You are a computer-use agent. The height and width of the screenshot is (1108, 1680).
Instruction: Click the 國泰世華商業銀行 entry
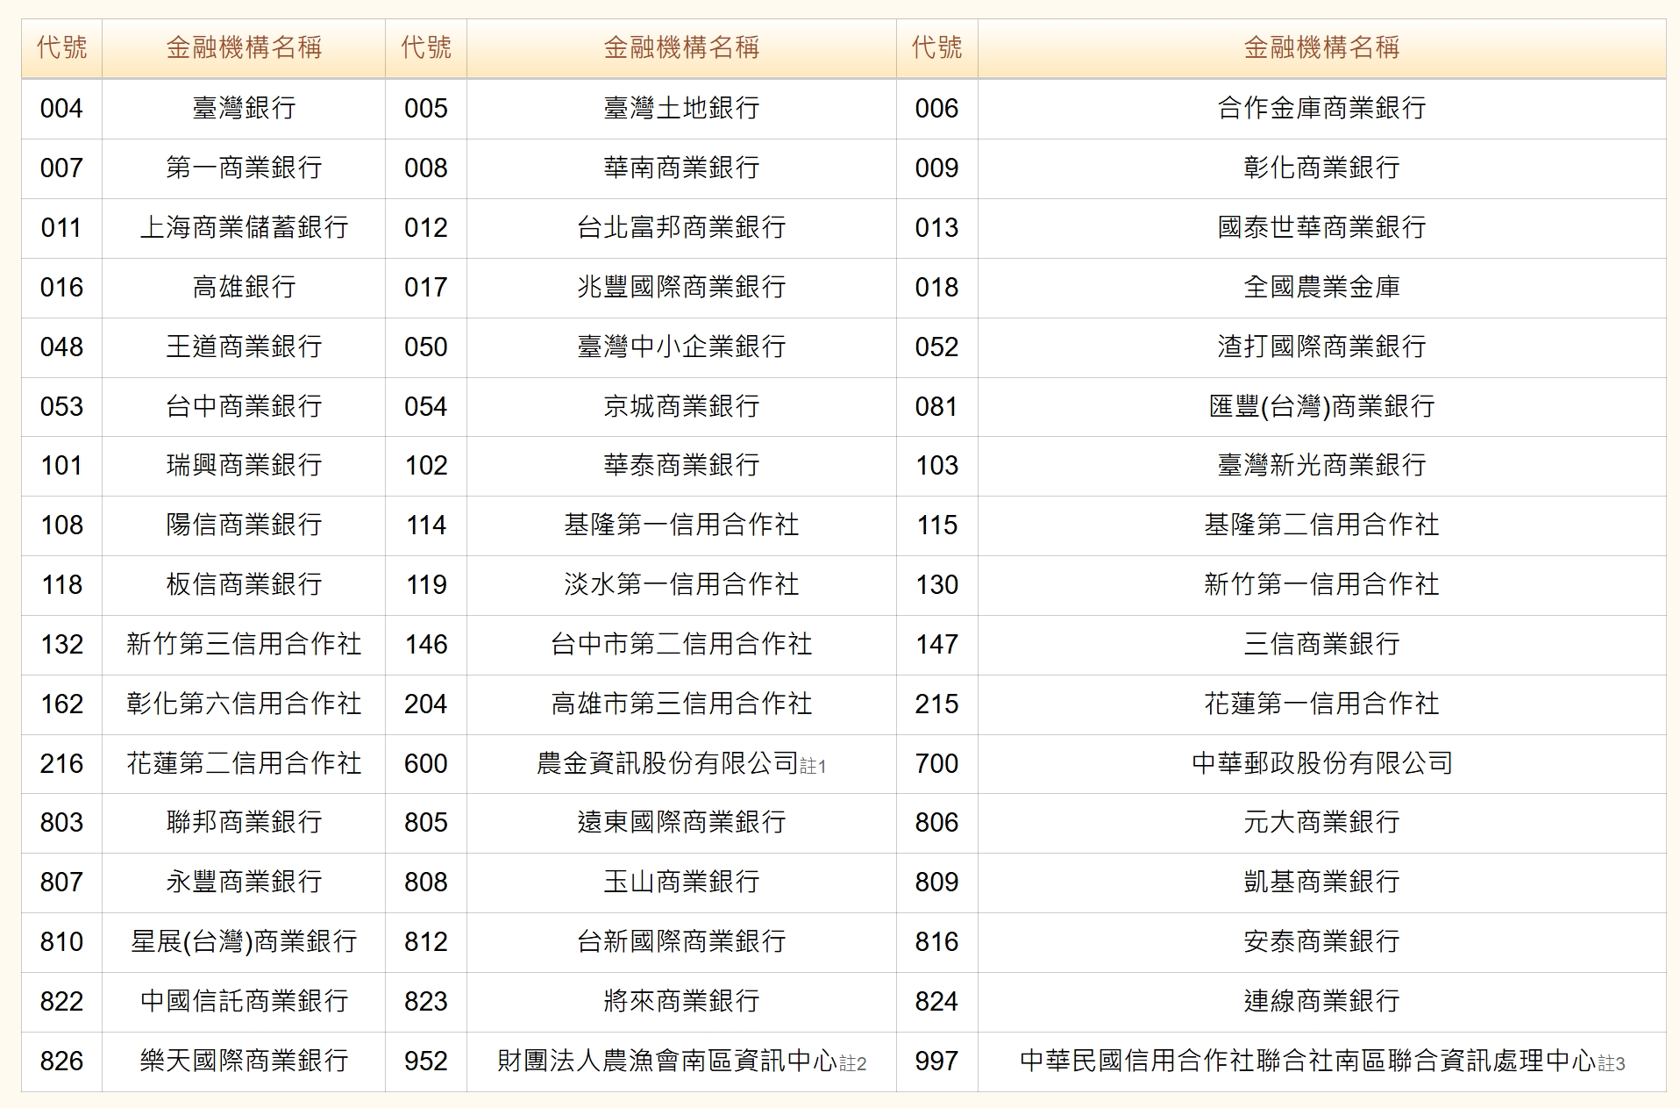pos(1321,228)
